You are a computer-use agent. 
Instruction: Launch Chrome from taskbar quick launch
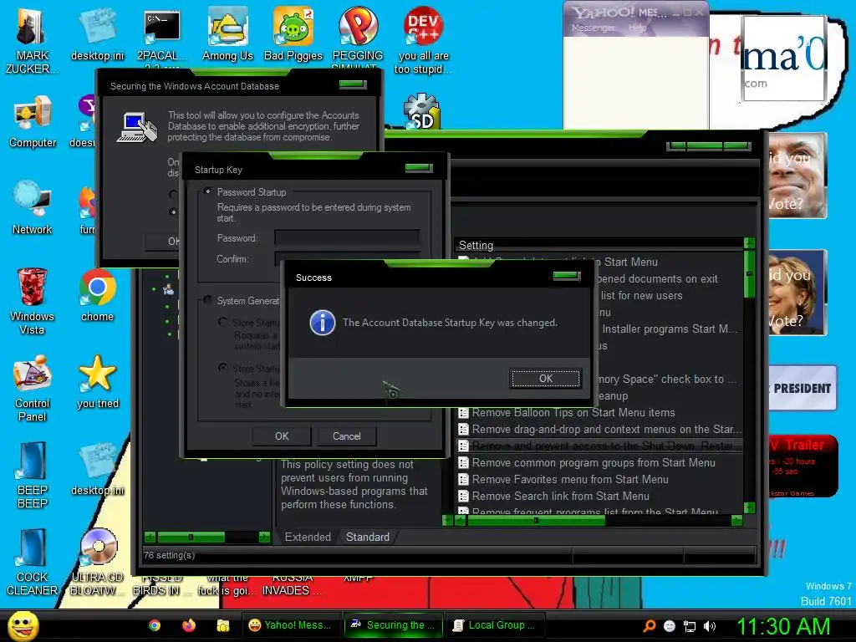(155, 625)
